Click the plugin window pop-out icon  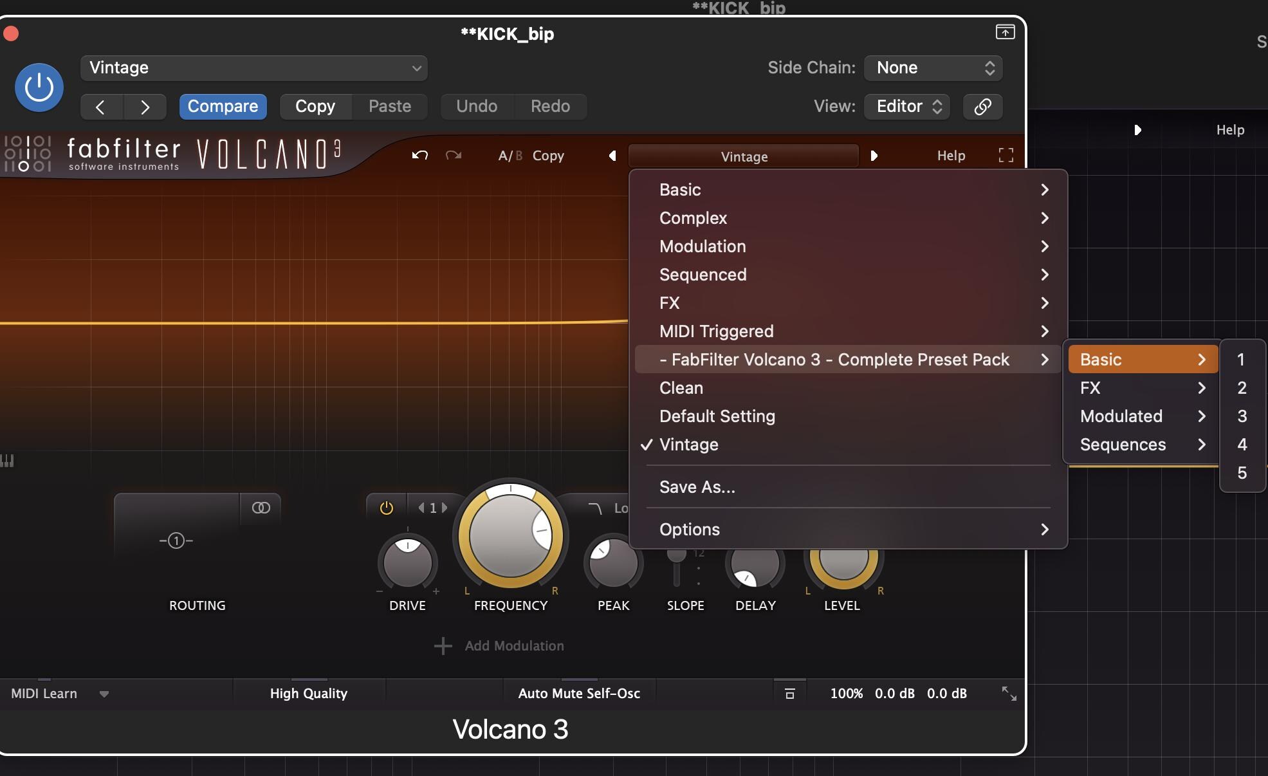[x=1005, y=32]
